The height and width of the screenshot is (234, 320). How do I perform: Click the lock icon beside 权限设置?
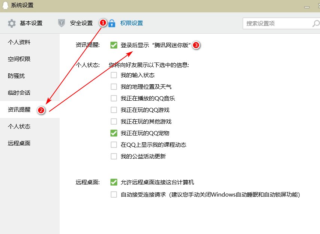(112, 23)
